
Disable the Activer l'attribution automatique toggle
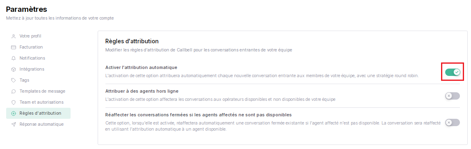pyautogui.click(x=453, y=72)
